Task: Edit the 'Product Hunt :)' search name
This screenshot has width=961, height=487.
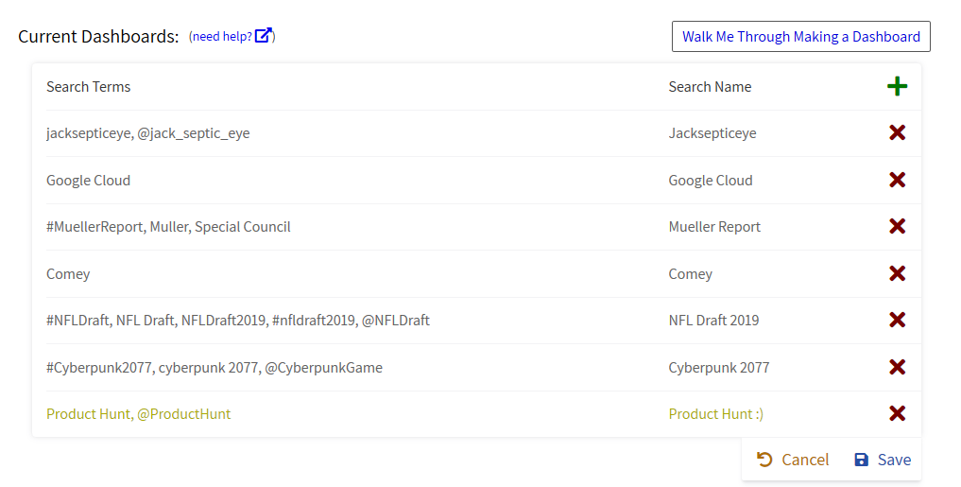Action: click(x=716, y=414)
